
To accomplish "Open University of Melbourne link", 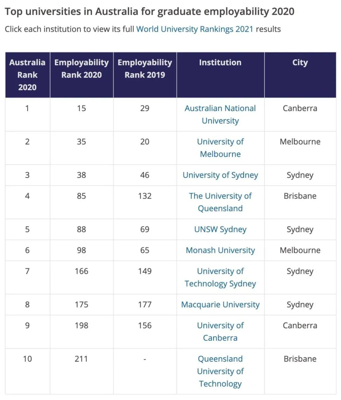I will pyautogui.click(x=220, y=148).
